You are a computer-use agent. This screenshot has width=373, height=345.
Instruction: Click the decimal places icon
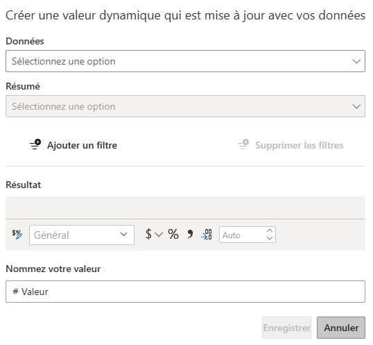(x=206, y=235)
